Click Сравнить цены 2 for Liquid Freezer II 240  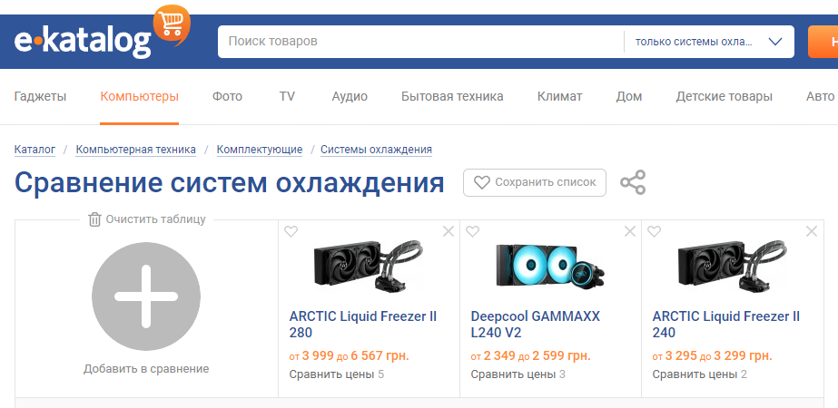pyautogui.click(x=700, y=374)
